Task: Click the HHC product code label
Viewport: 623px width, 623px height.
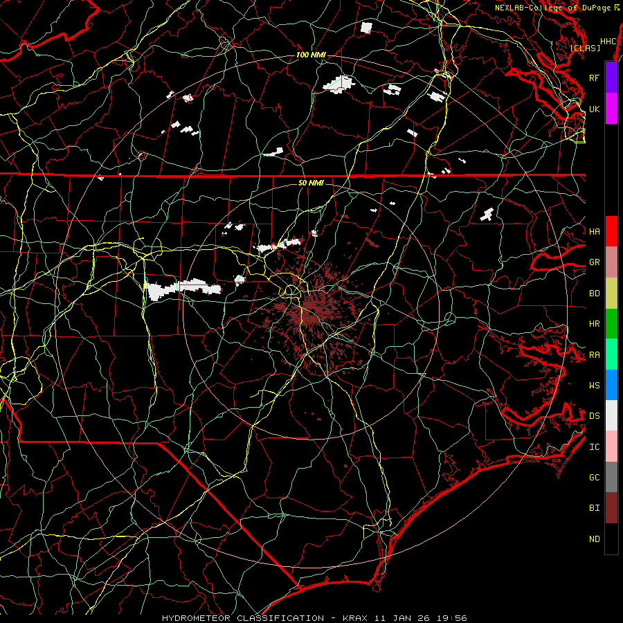Action: tap(608, 42)
